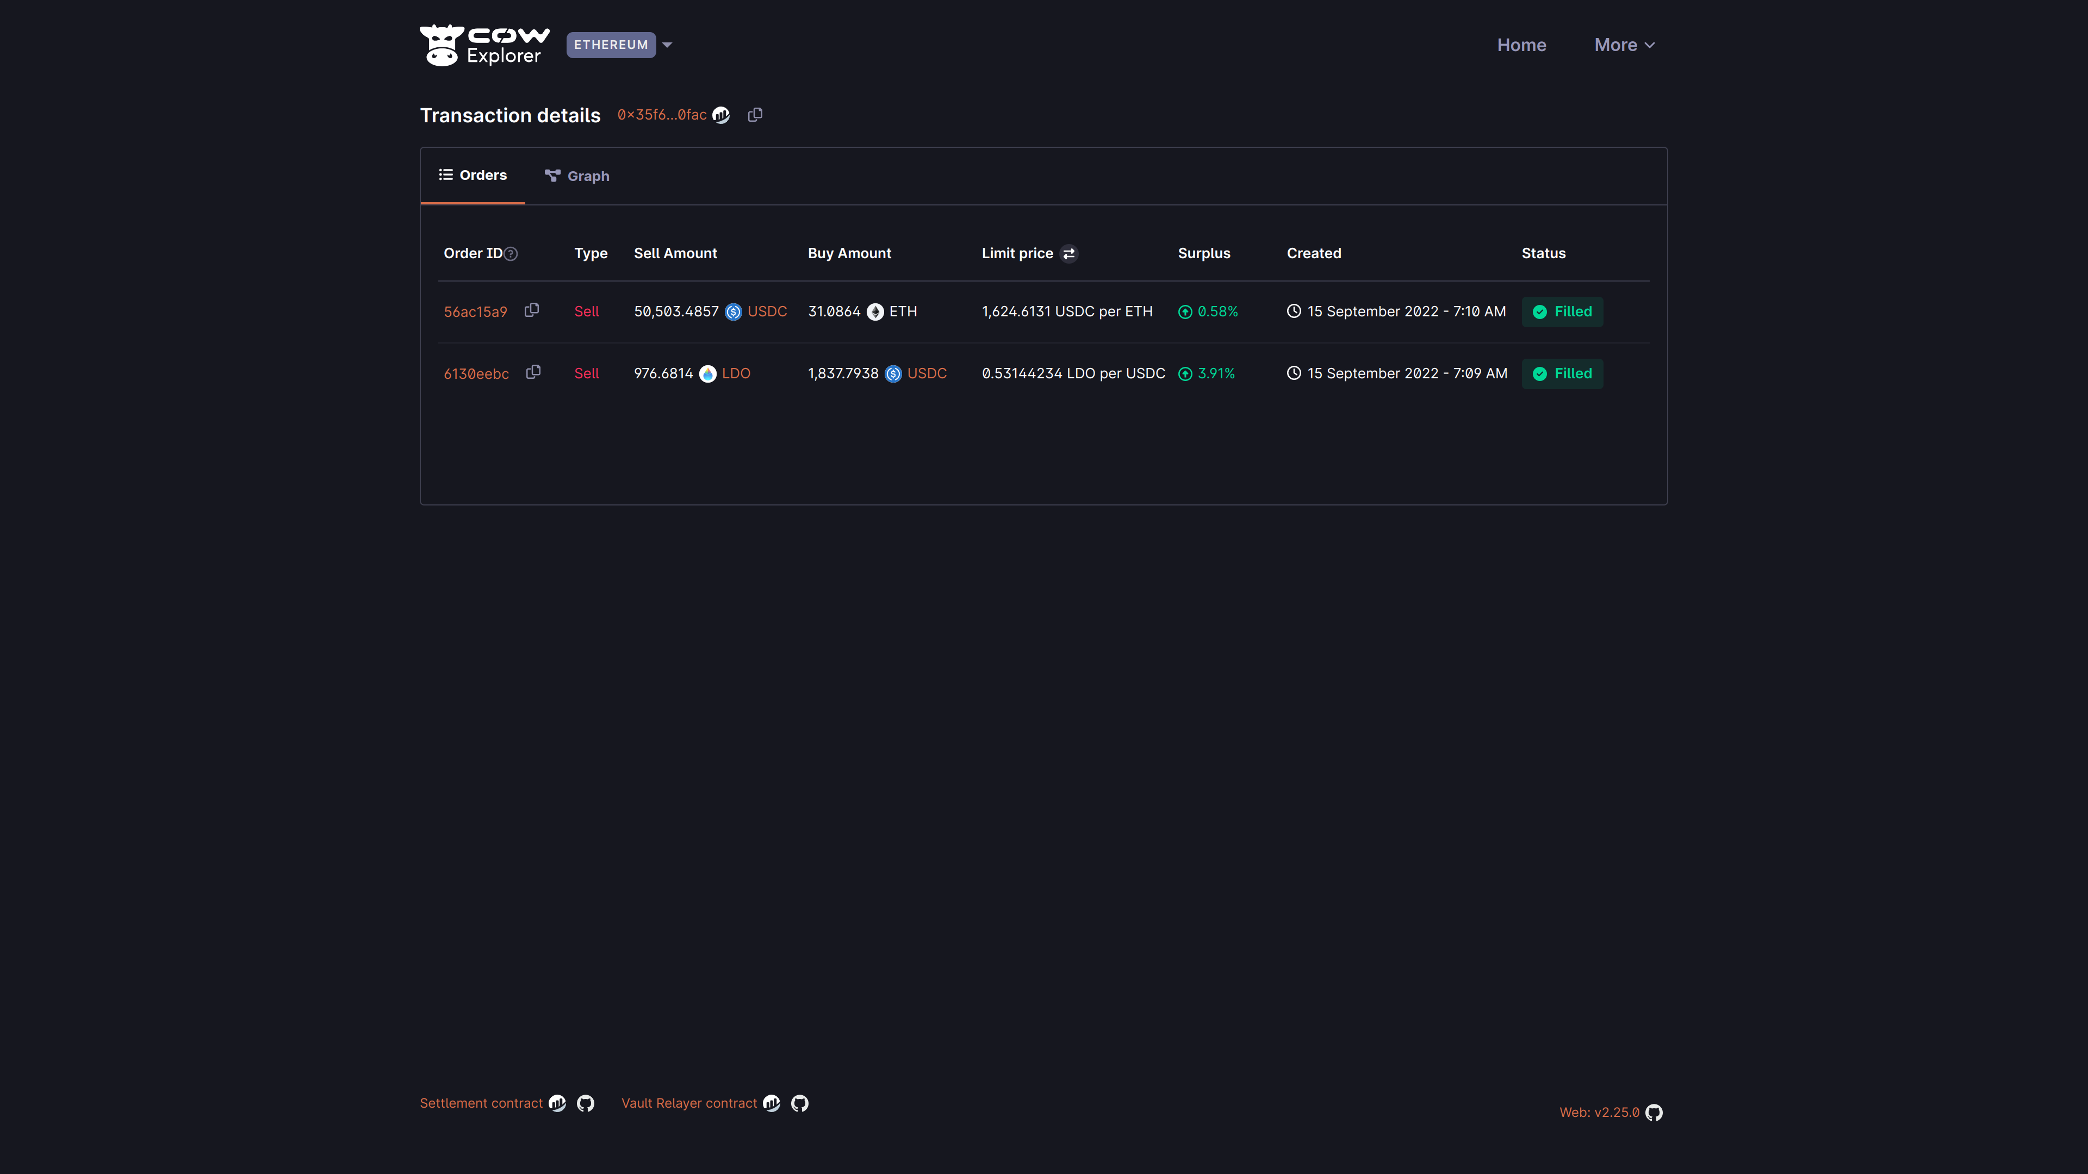
Task: Expand the Ethereum network selector
Action: pos(610,45)
